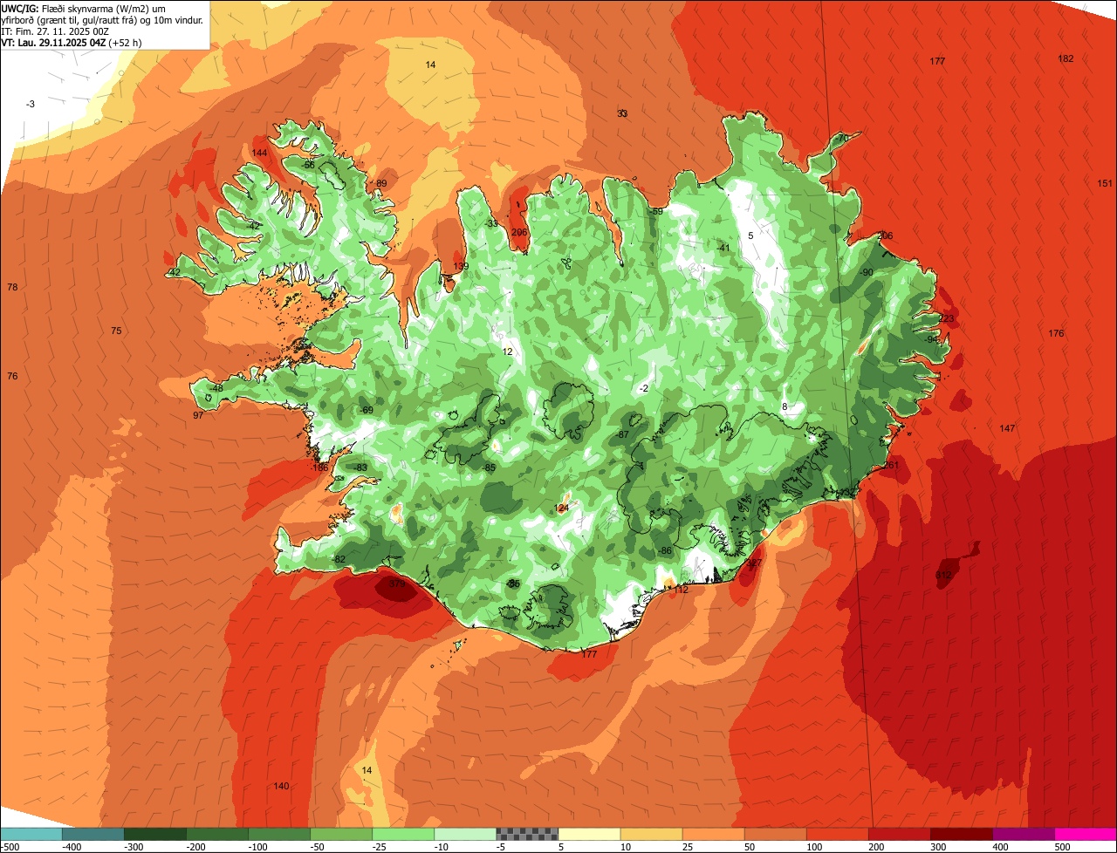The image size is (1117, 853).
Task: Click the -100 to -50 green legend swatch
Action: tap(278, 834)
